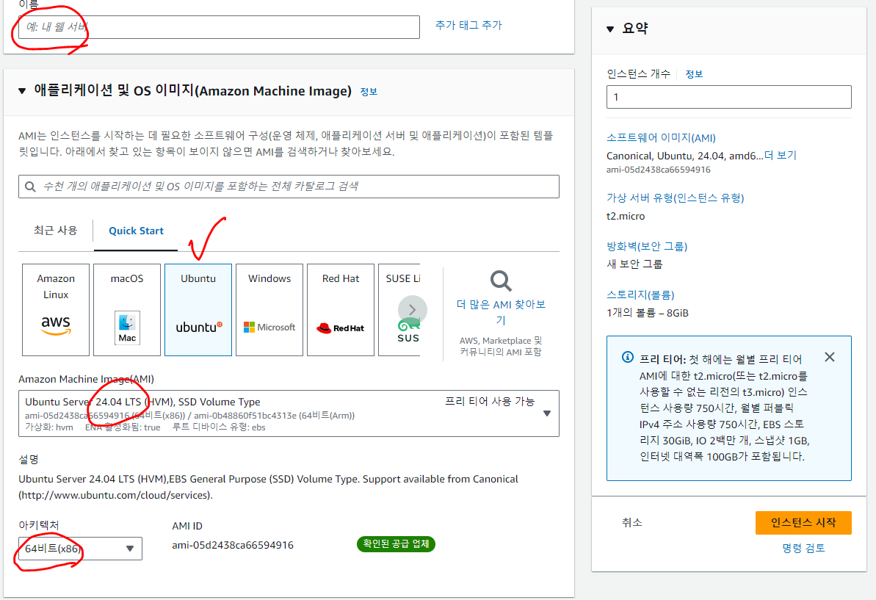Collapse the 애플리케이션 및 OS 이미지 section
This screenshot has width=876, height=600.
pyautogui.click(x=22, y=91)
